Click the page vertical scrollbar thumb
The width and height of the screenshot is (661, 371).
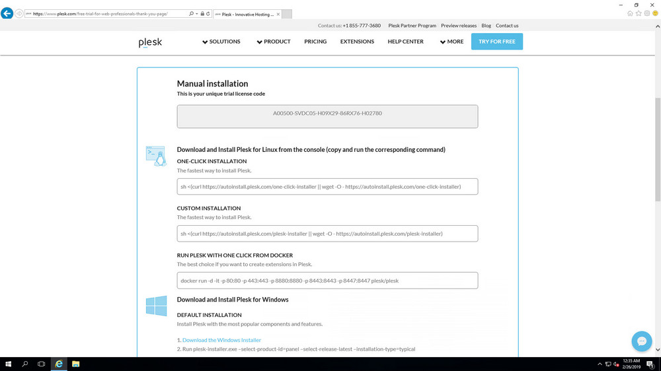click(658, 149)
